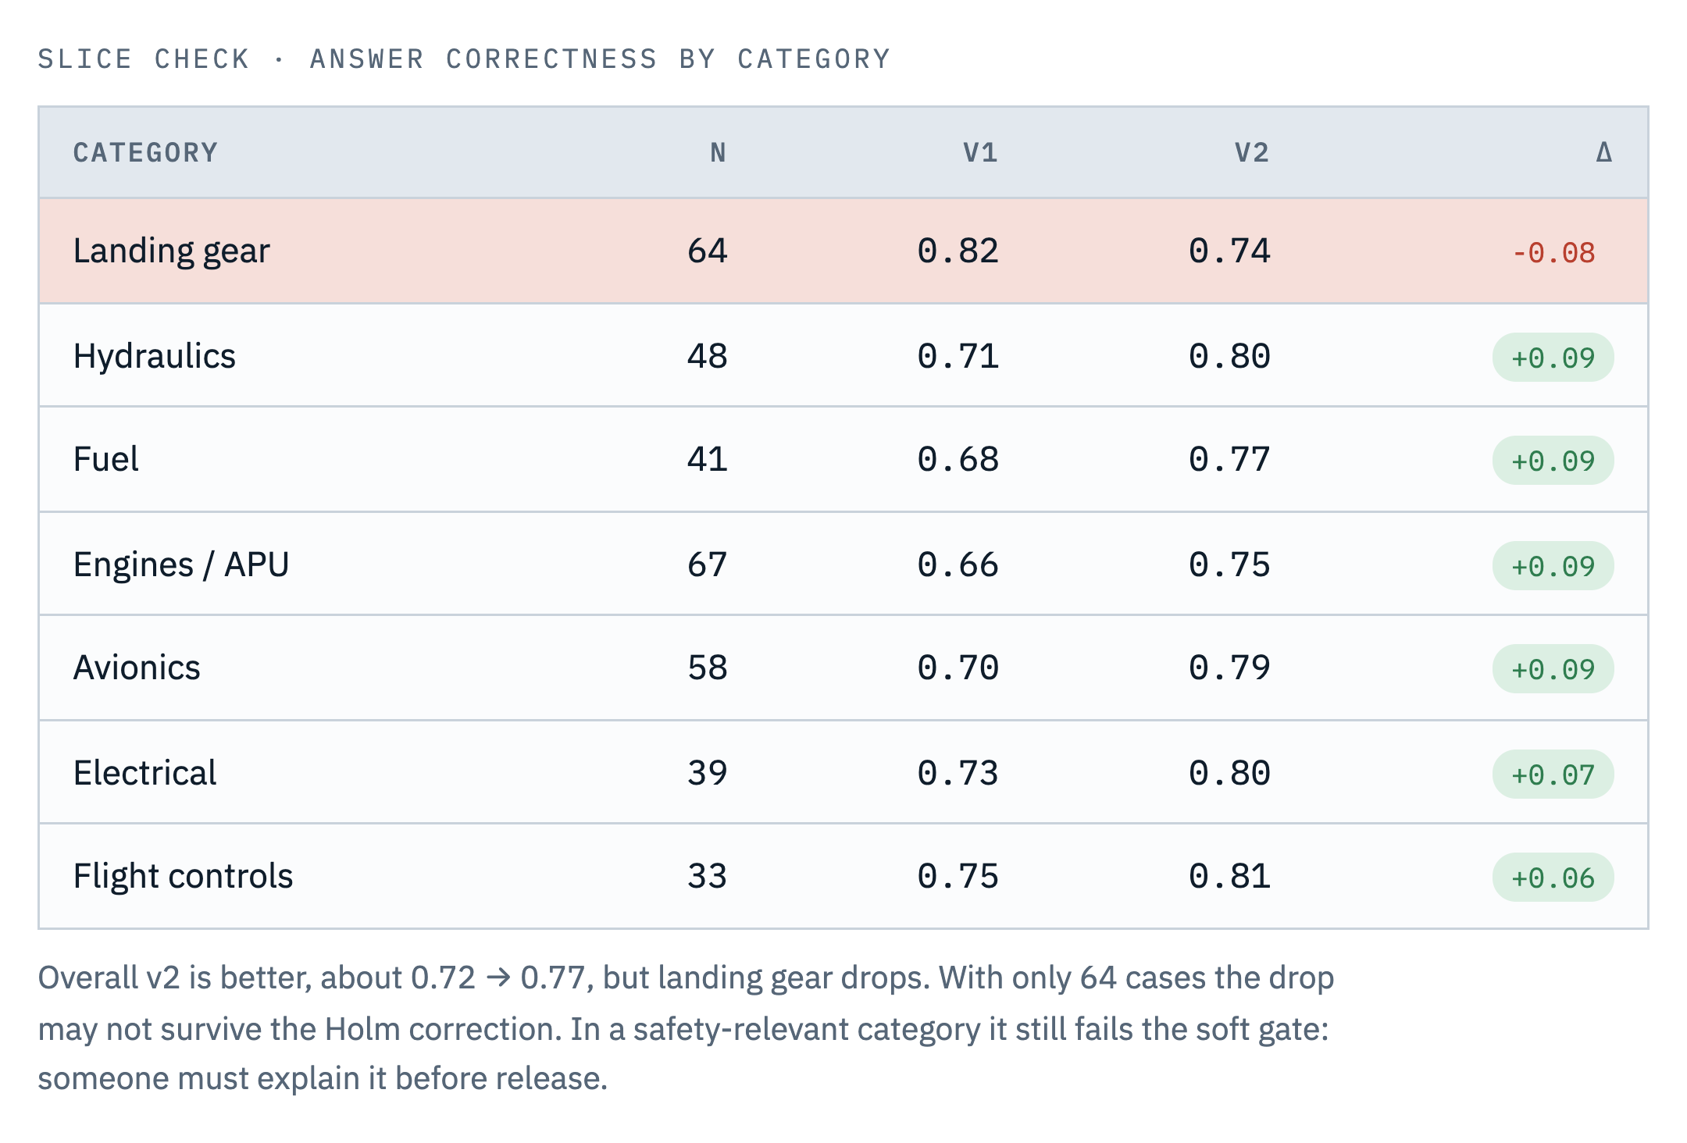Select the Electrical row label

[144, 773]
